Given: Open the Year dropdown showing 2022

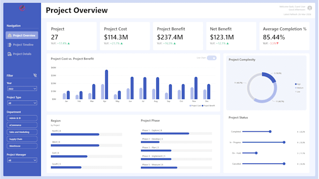Looking at the screenshot, I should click(x=22, y=89).
